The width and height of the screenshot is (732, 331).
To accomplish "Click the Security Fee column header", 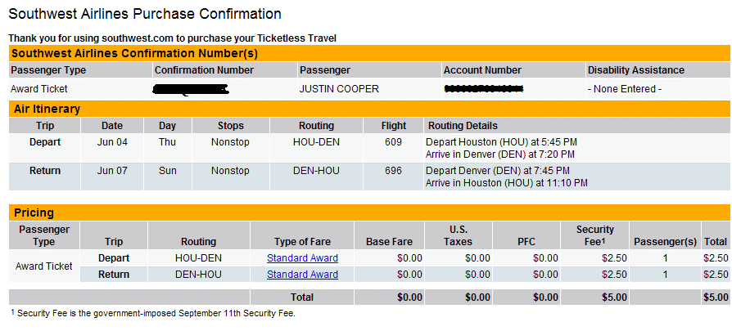I will 595,235.
